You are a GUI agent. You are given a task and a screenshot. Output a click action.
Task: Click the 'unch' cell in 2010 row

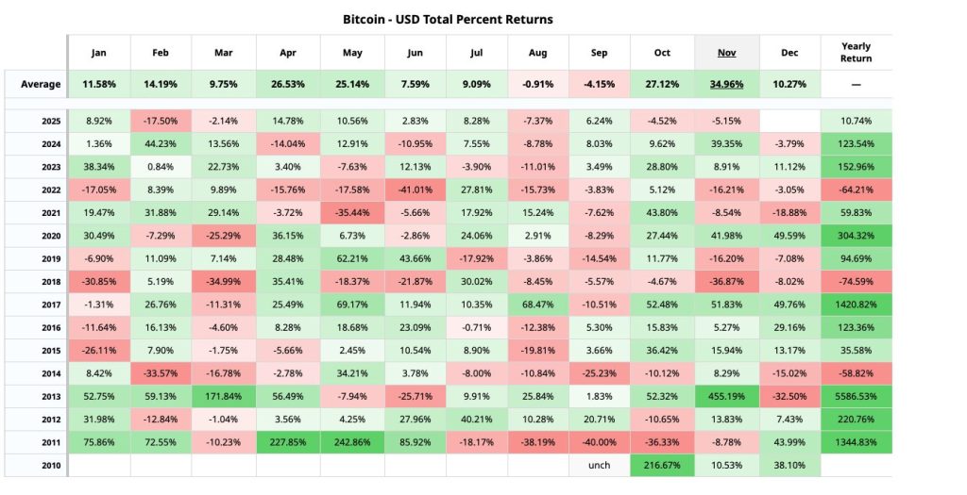click(x=600, y=465)
